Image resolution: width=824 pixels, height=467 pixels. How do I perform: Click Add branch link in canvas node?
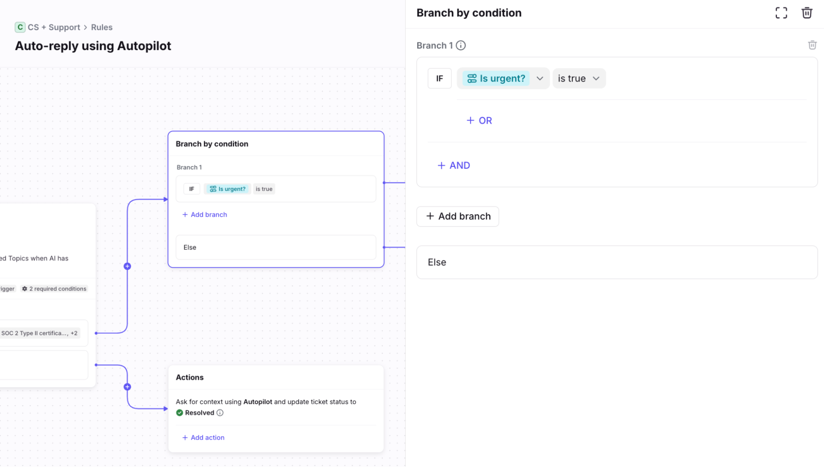click(x=205, y=215)
